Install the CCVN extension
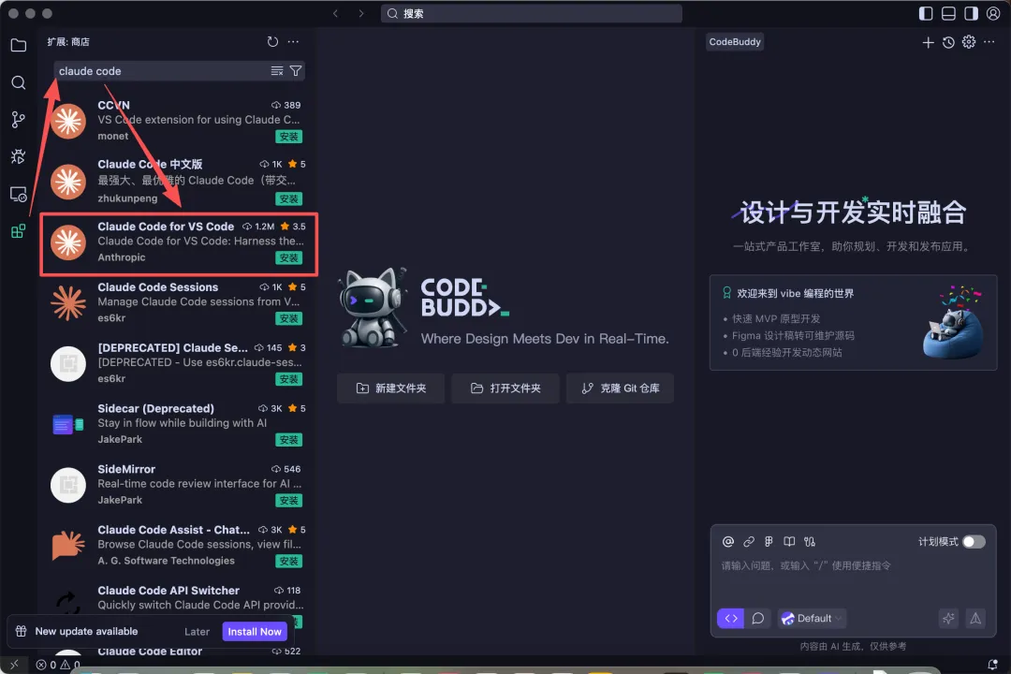Image resolution: width=1011 pixels, height=674 pixels. tap(289, 137)
